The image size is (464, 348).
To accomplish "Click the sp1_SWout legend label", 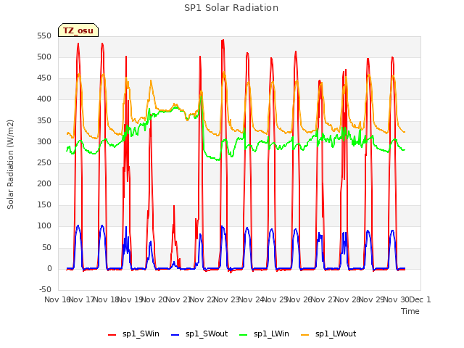I will click(x=207, y=333).
